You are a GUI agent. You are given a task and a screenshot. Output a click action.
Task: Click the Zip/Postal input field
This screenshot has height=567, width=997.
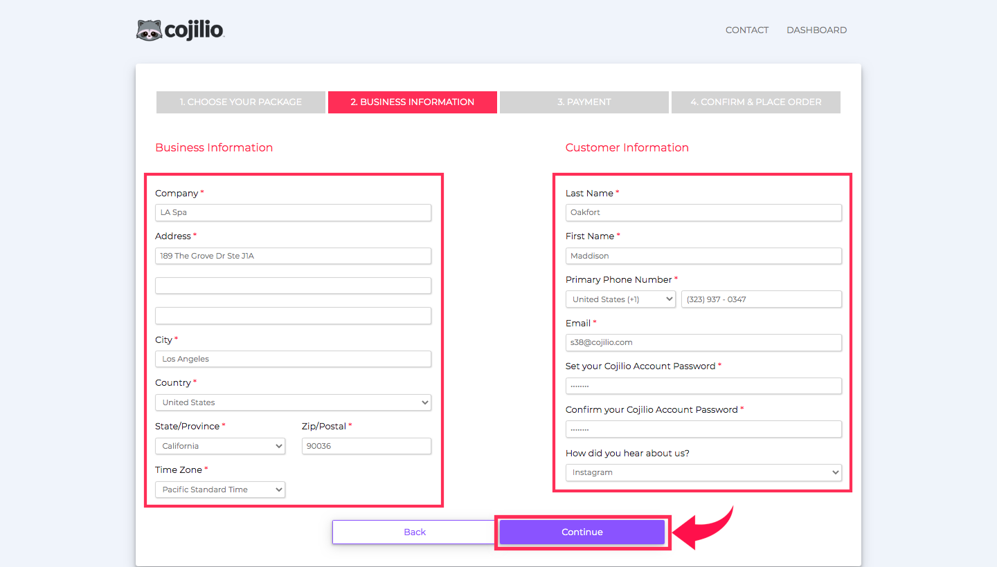[x=366, y=446]
